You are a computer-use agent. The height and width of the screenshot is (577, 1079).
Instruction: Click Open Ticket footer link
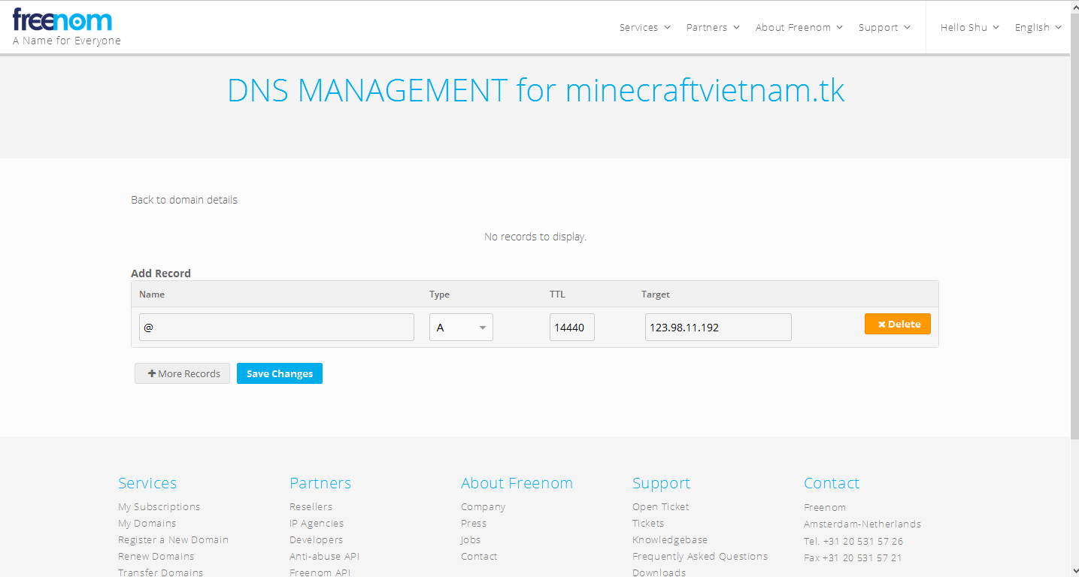point(661,507)
